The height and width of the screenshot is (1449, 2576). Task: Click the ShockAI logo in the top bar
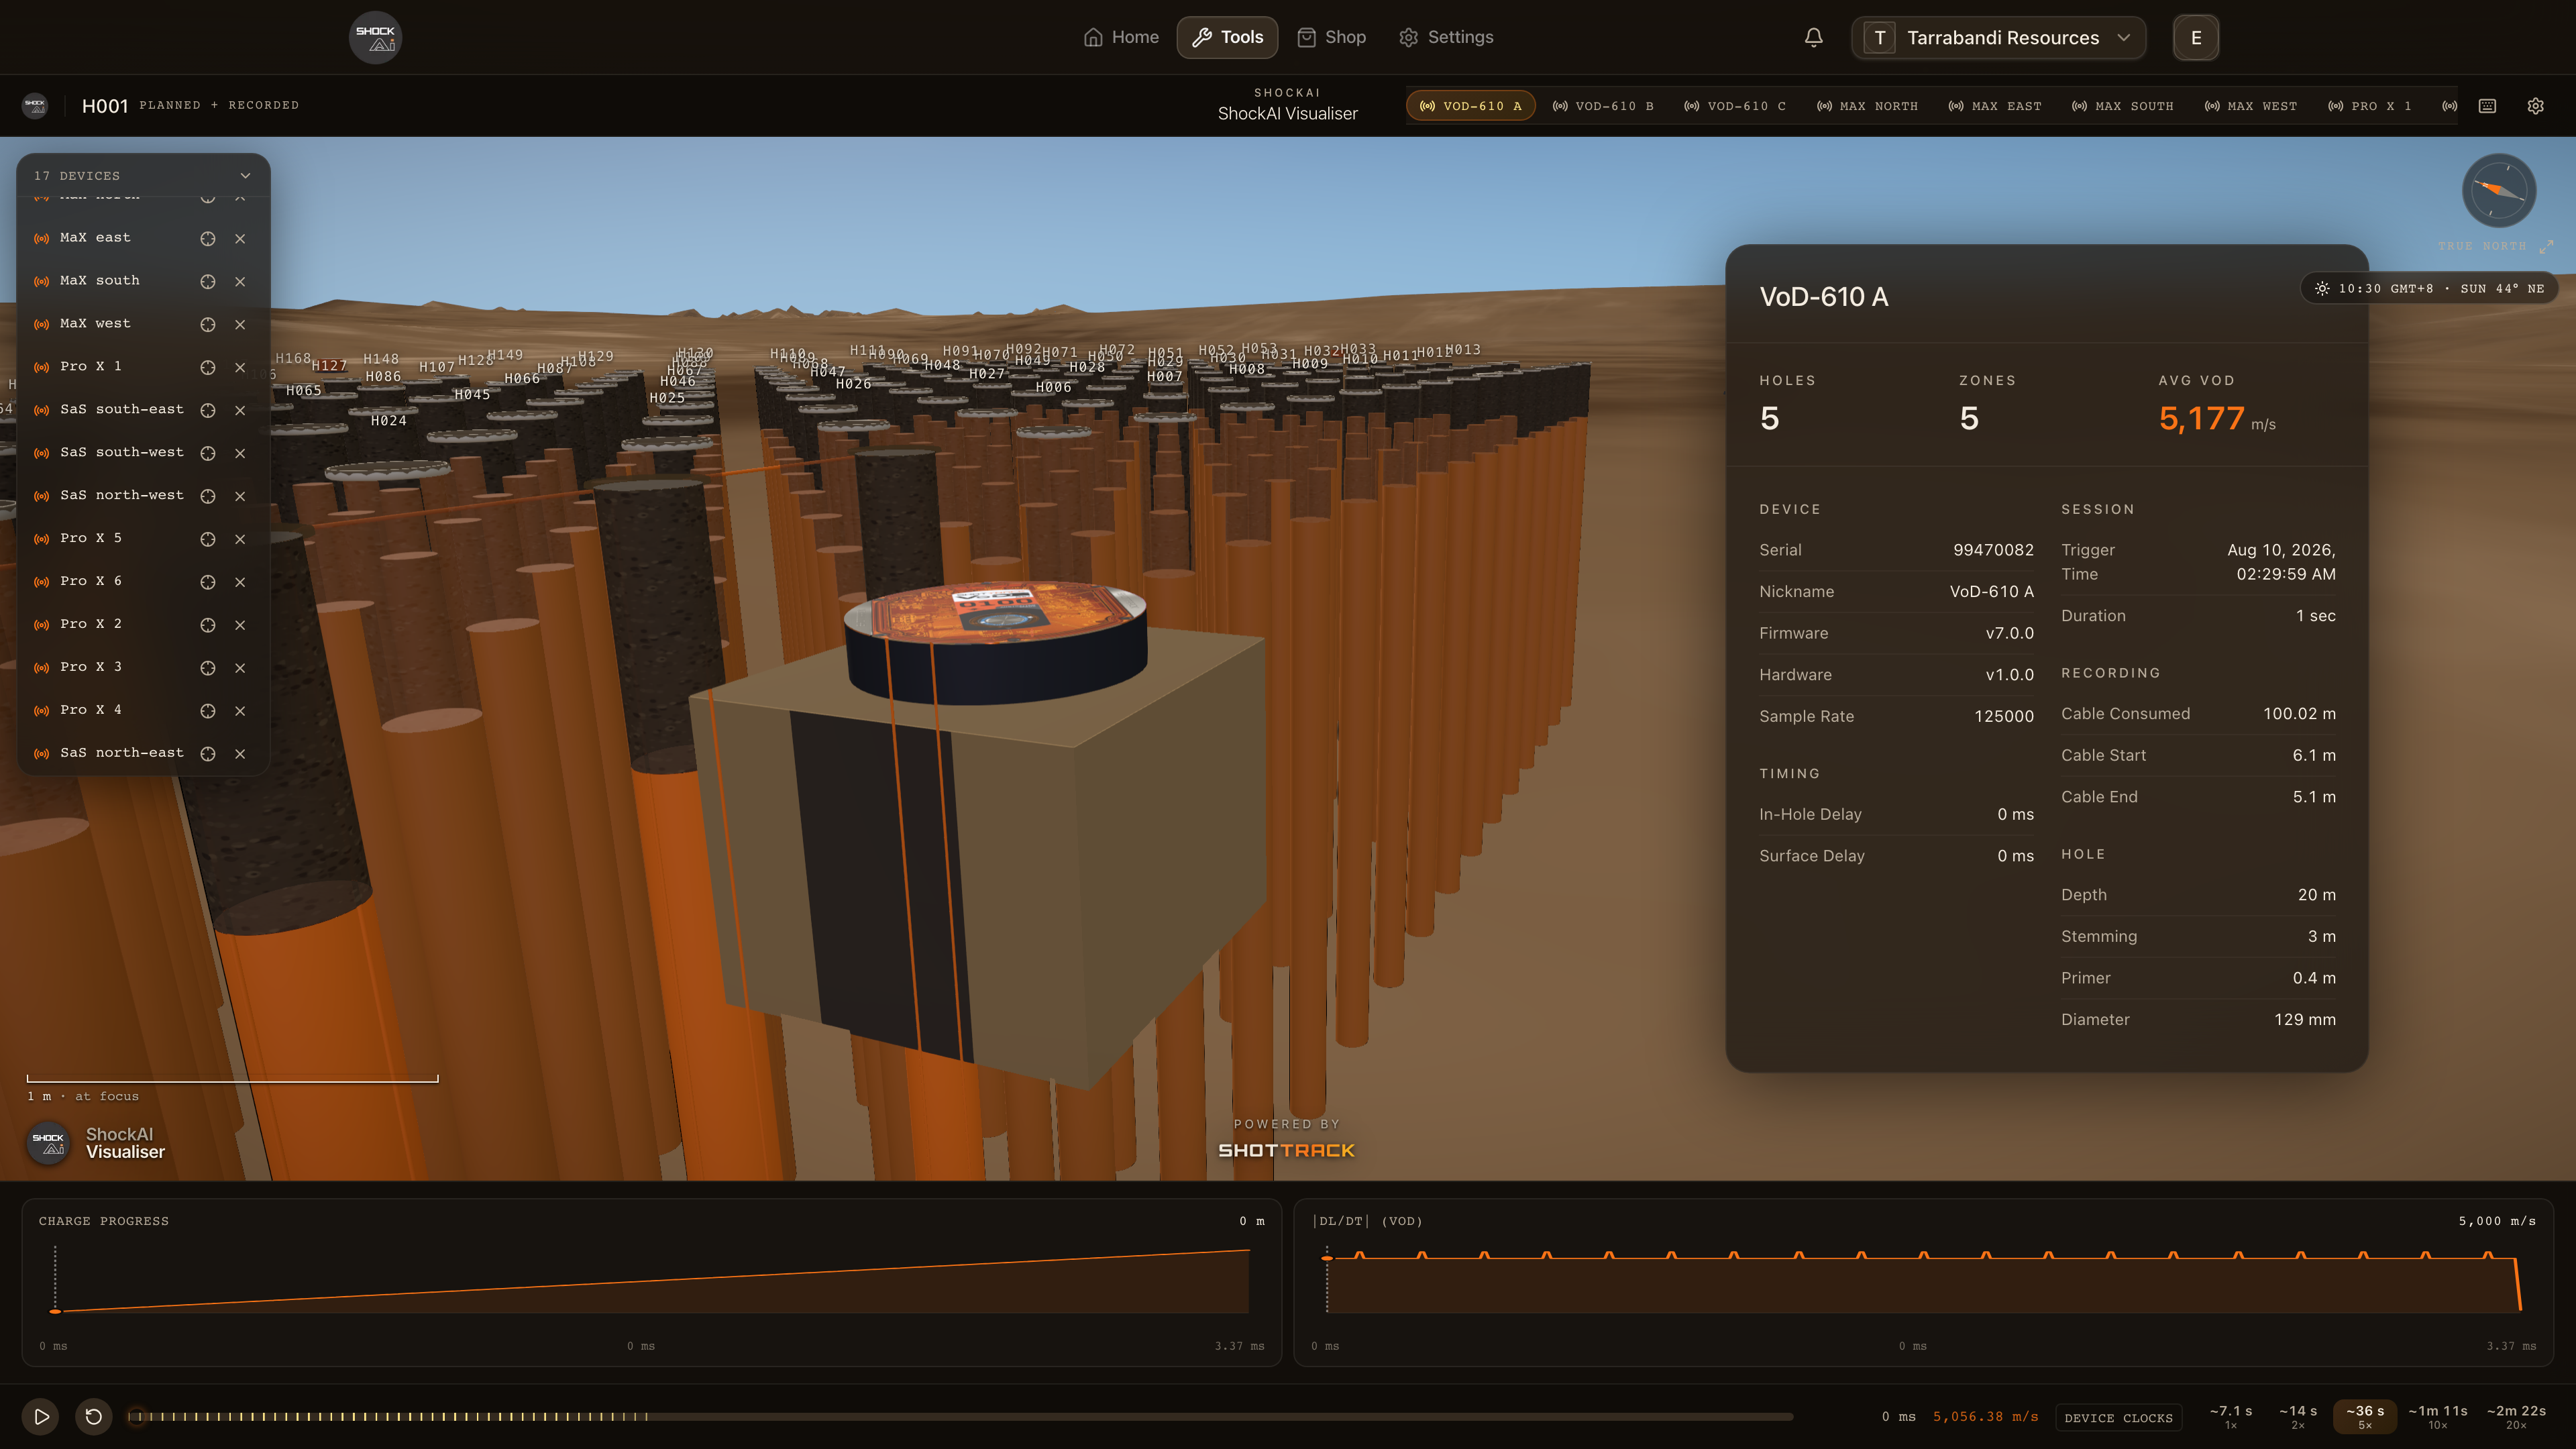375,37
